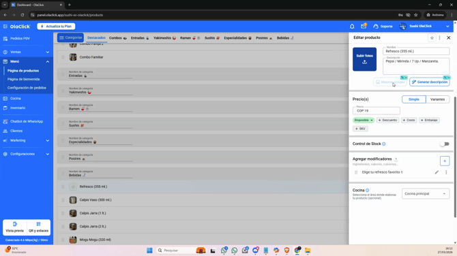Open Inventario in sidebar
Image resolution: width=457 pixels, height=256 pixels.
click(18, 108)
